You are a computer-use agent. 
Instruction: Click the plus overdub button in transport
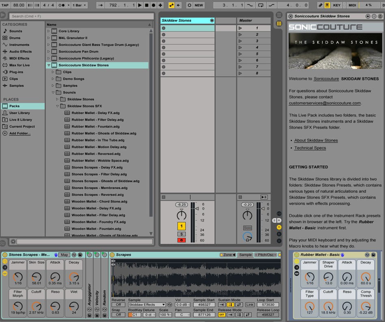160,5
